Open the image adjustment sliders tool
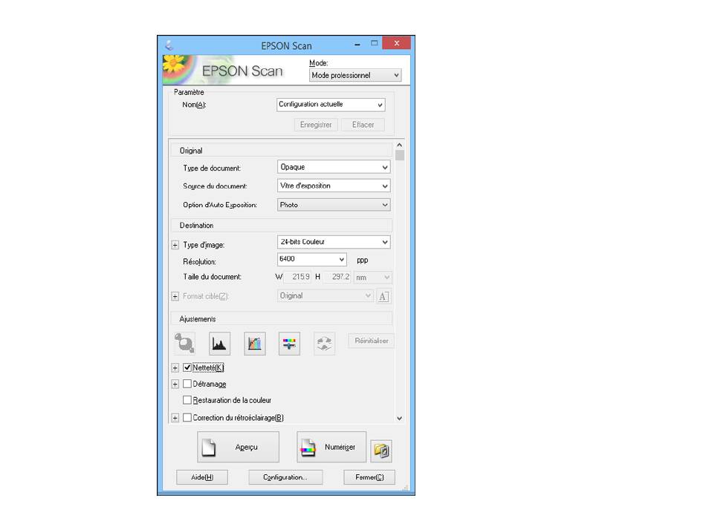This screenshot has width=706, height=527. (289, 344)
